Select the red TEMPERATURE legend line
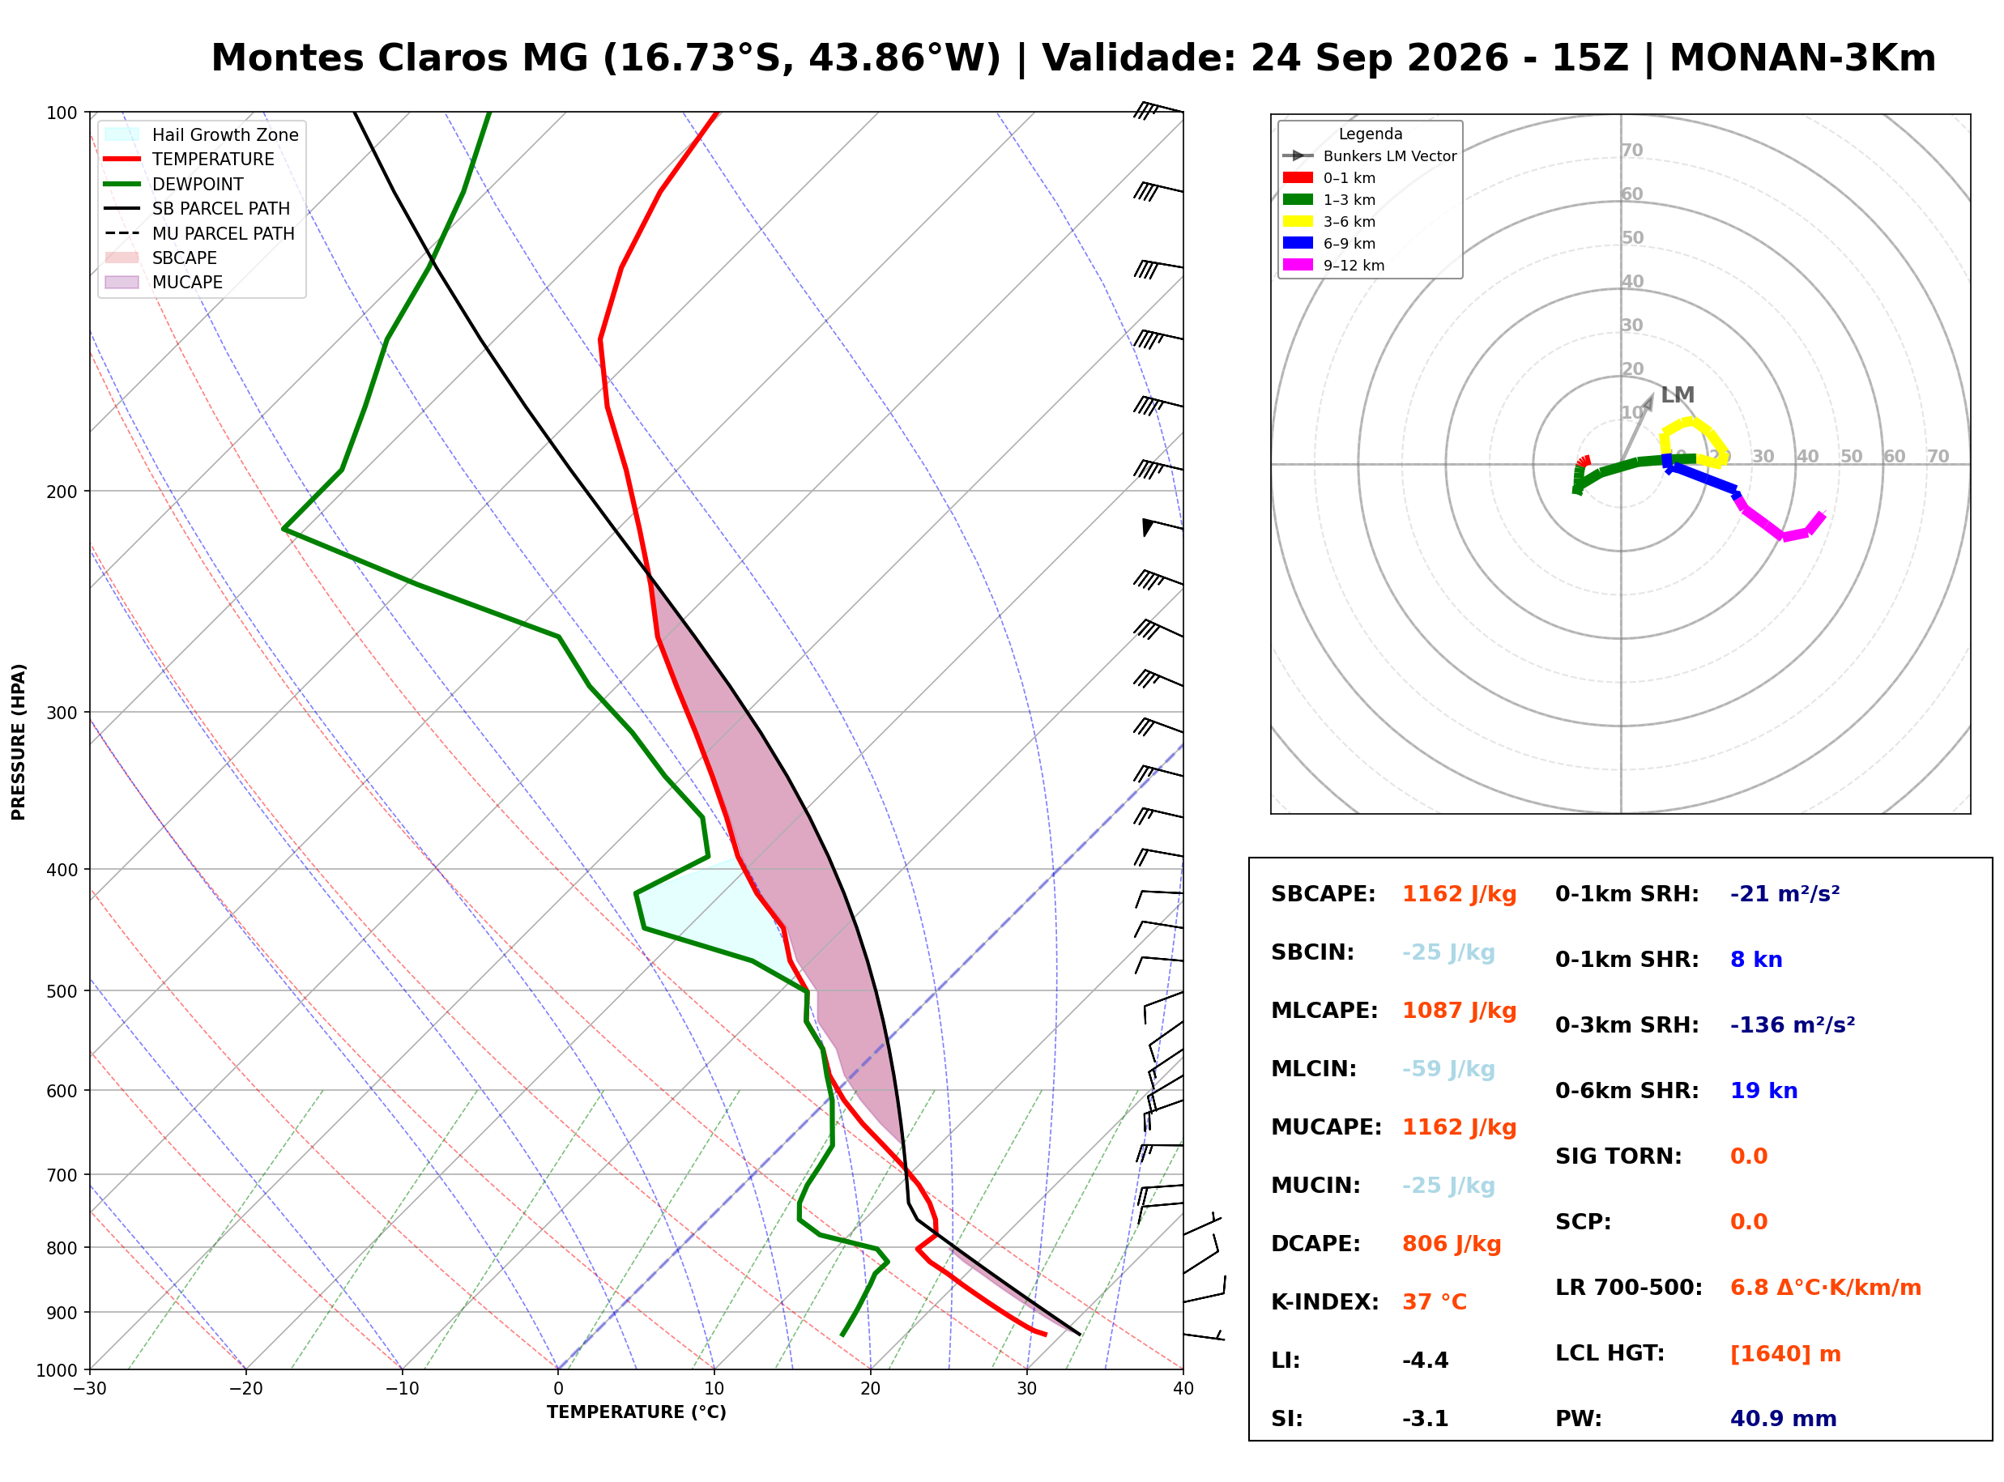 [122, 159]
